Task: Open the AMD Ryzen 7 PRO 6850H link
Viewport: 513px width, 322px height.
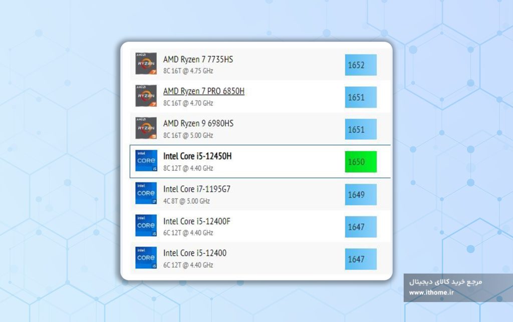Action: pos(204,91)
